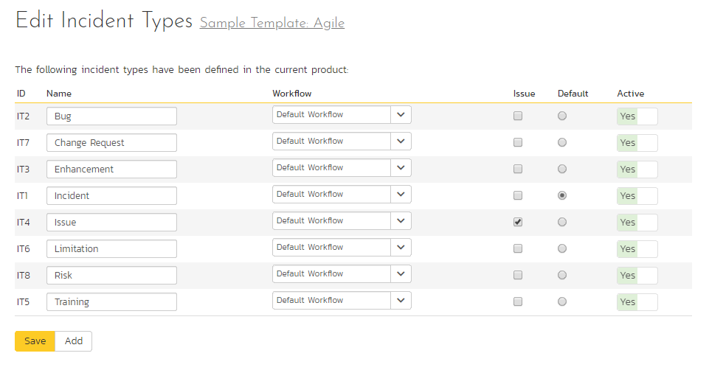Viewport: 709px width, 370px height.
Task: Turn off Active toggle for Incident
Action: click(x=637, y=195)
